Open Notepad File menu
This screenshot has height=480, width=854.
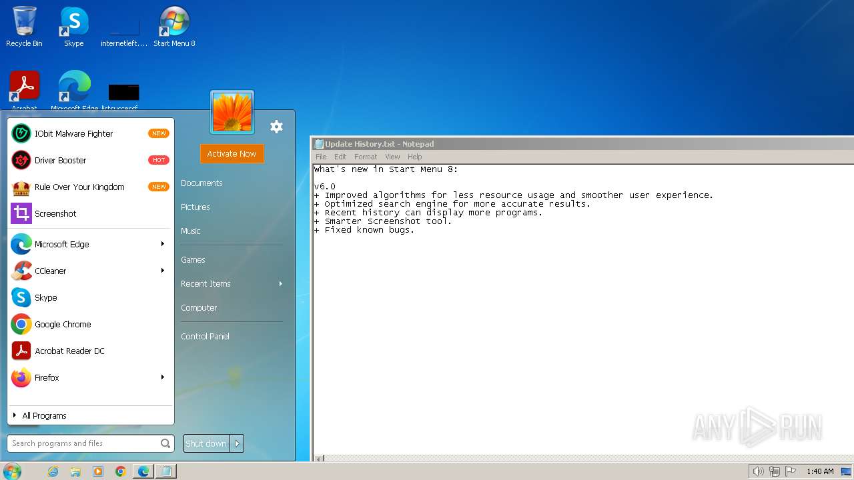(321, 157)
